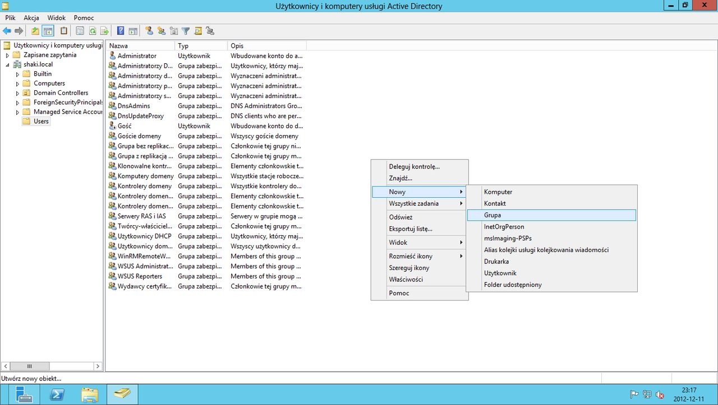Refresh the view with green arrow icon
Viewport: 718px width, 405px height.
92,31
